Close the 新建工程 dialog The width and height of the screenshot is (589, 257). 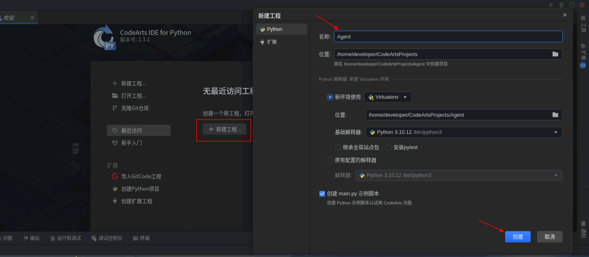[x=565, y=15]
